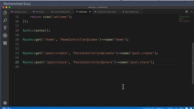
Task: Open the Search view in activity bar
Action: pos(5,20)
